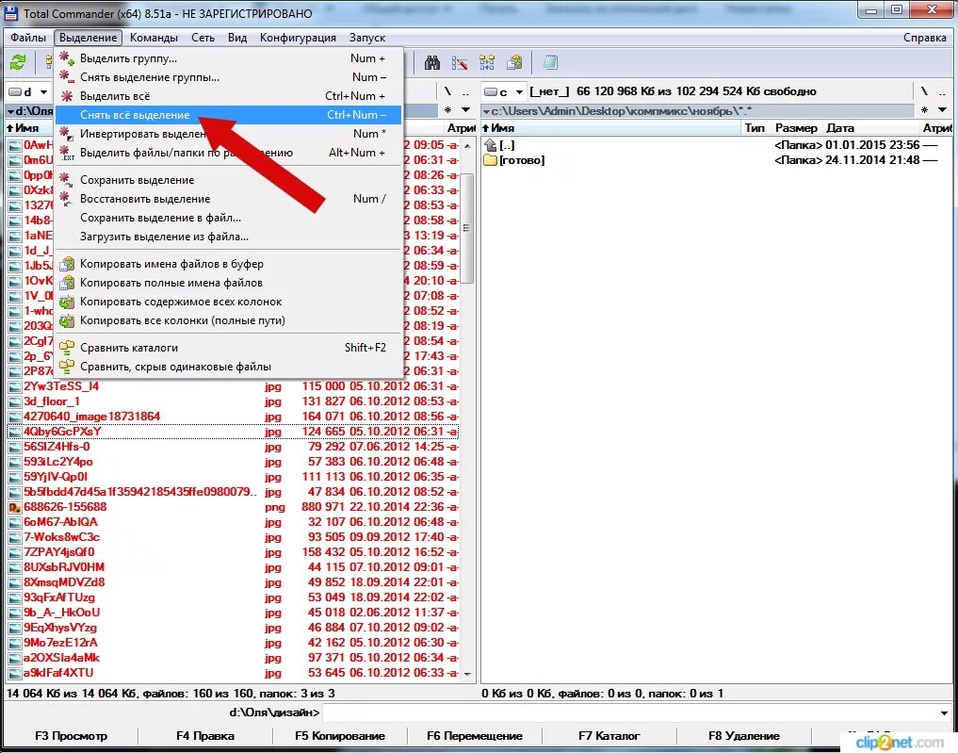Select file 7-Woks8wC3c
Screen dimensions: 958x753
pos(233,537)
